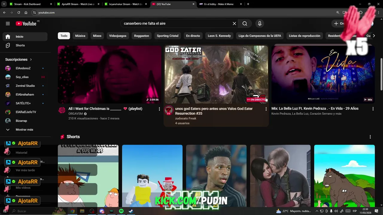Filter by the Reggaeton chip
This screenshot has width=383, height=215.
click(142, 36)
